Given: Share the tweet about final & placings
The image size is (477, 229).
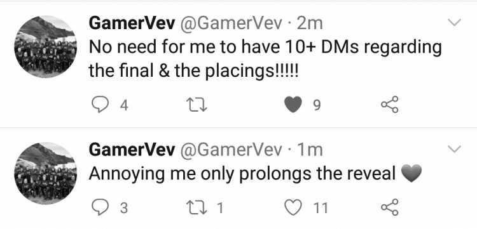Looking at the screenshot, I should point(390,105).
